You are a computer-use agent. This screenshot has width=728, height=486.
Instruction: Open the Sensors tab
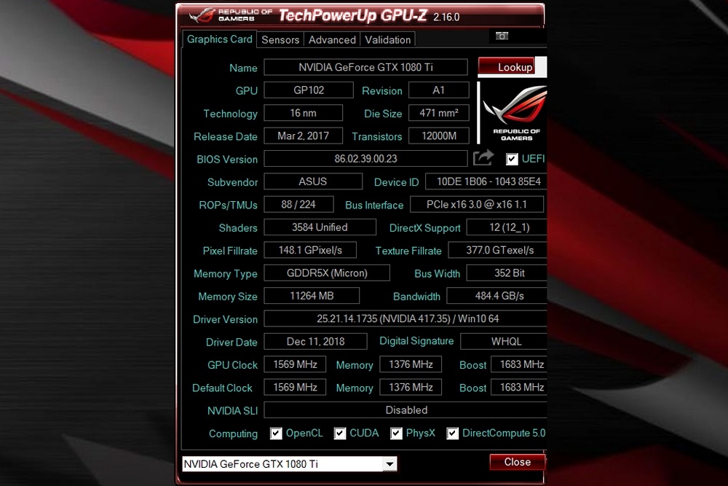(280, 40)
